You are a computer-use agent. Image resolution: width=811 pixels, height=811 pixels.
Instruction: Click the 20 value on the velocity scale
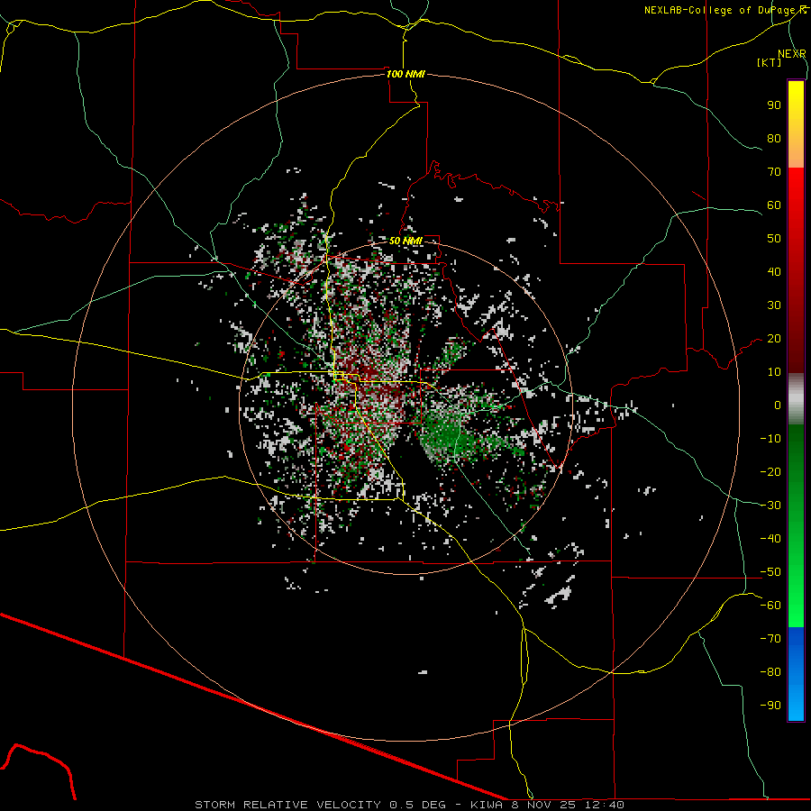point(774,338)
